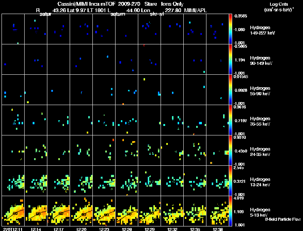Select the 'Hydrogen 5-13 keV' row label
Image resolution: width=303 pixels, height=231 pixels.
pos(260,212)
